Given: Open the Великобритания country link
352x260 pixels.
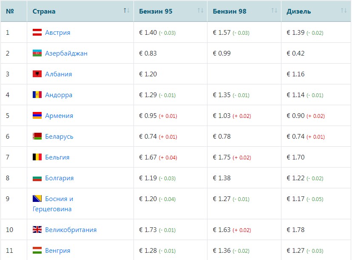Looking at the screenshot, I should (x=71, y=230).
